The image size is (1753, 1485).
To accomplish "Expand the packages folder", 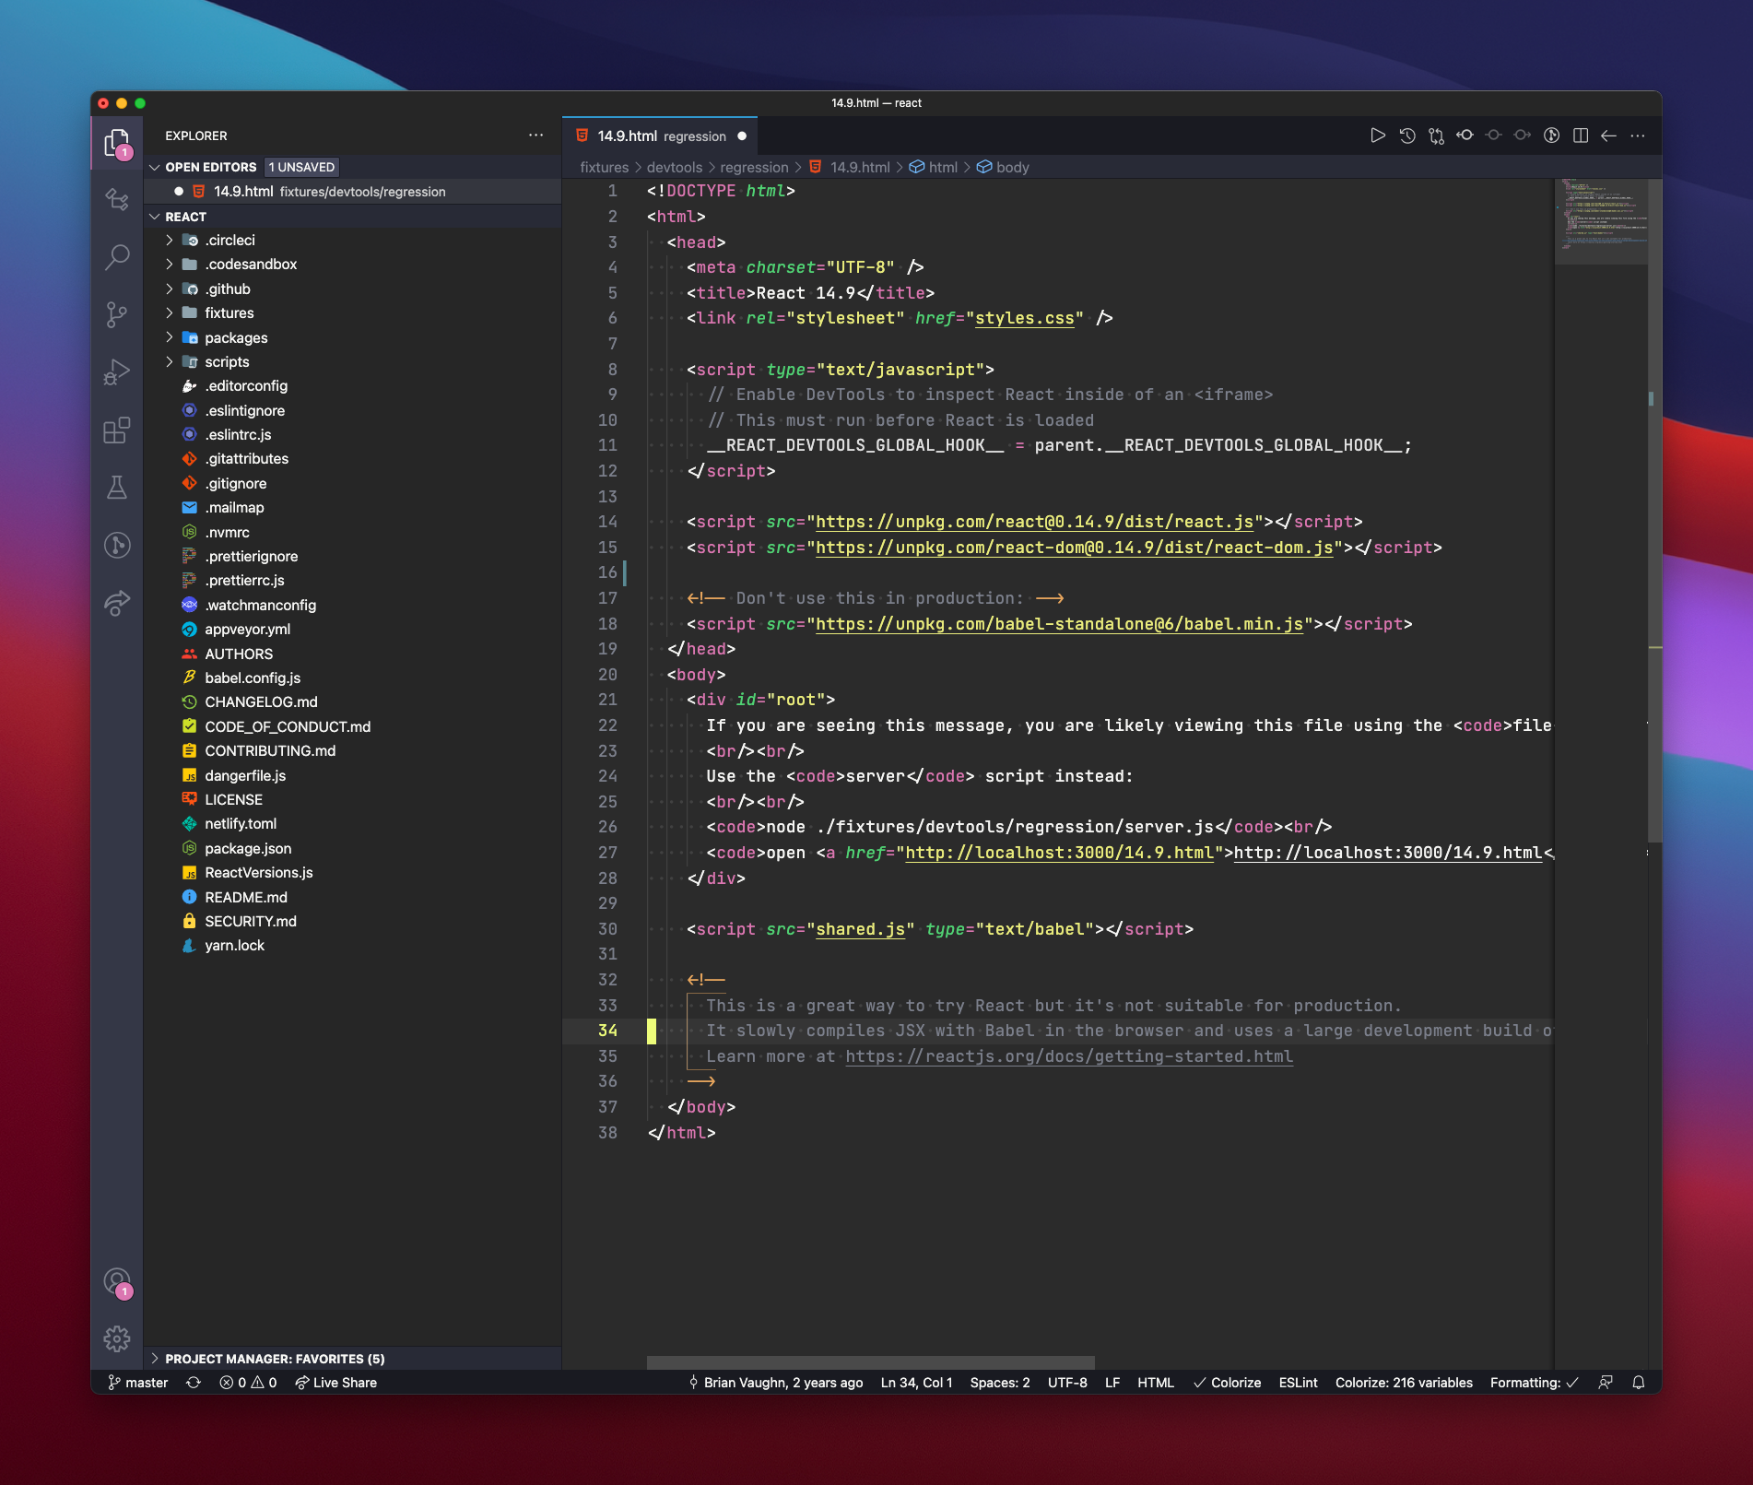I will click(170, 338).
